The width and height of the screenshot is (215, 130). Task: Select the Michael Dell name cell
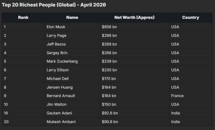(x=72, y=79)
